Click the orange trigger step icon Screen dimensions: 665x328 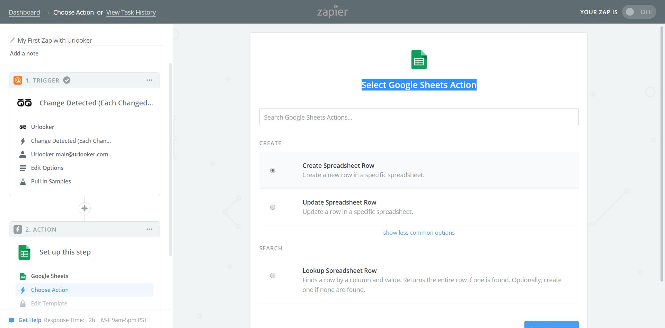click(18, 80)
